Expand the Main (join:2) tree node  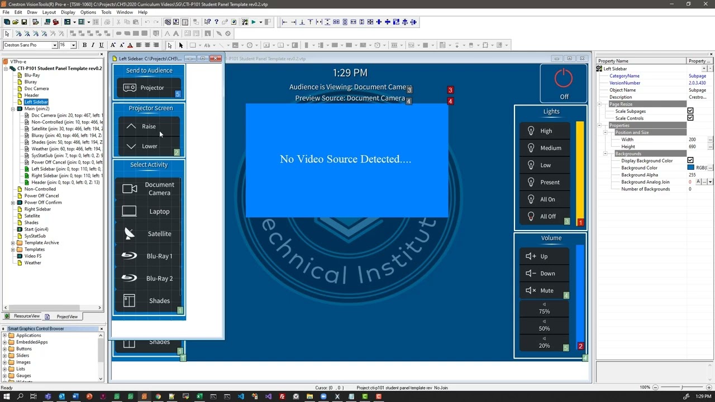coord(13,109)
